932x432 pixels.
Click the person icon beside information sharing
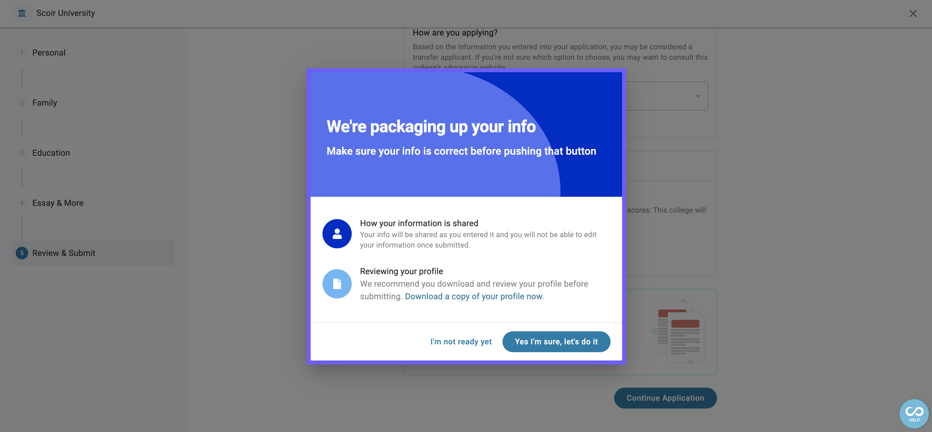point(337,234)
